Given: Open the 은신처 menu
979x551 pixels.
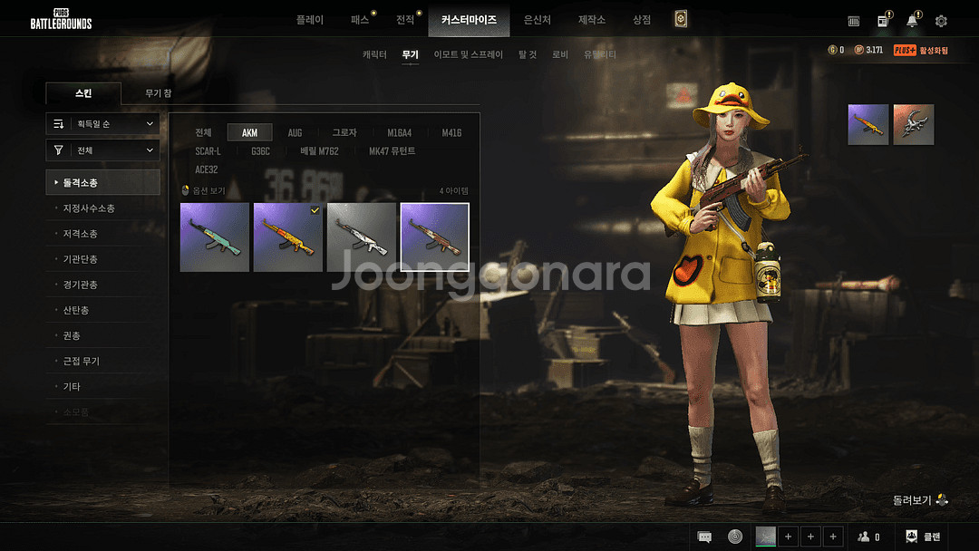Looking at the screenshot, I should point(537,20).
